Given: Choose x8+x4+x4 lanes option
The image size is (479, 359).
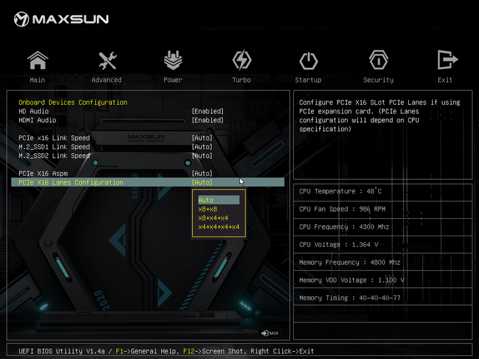Looking at the screenshot, I should (x=213, y=218).
